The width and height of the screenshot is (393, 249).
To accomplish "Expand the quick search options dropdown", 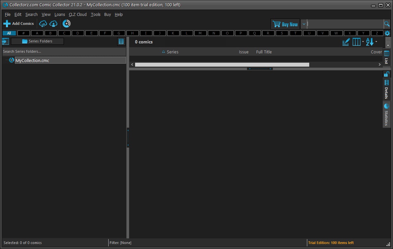I will 304,24.
